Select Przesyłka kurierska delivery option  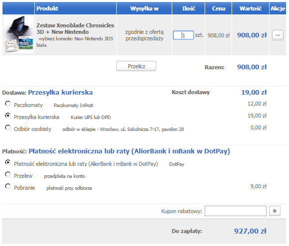tap(8, 116)
